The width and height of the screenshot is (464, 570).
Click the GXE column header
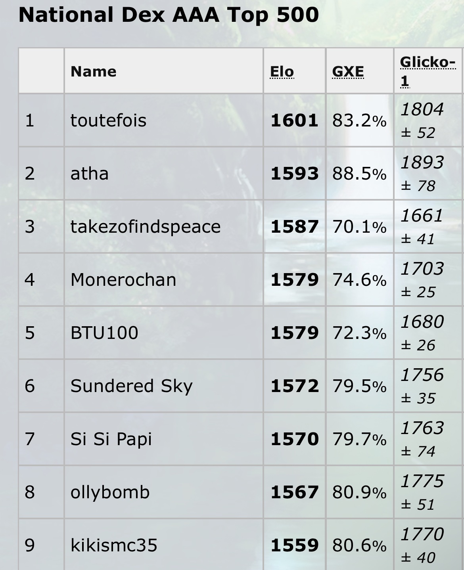tap(348, 72)
